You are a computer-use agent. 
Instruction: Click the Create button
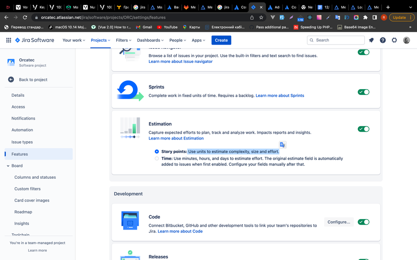[221, 40]
